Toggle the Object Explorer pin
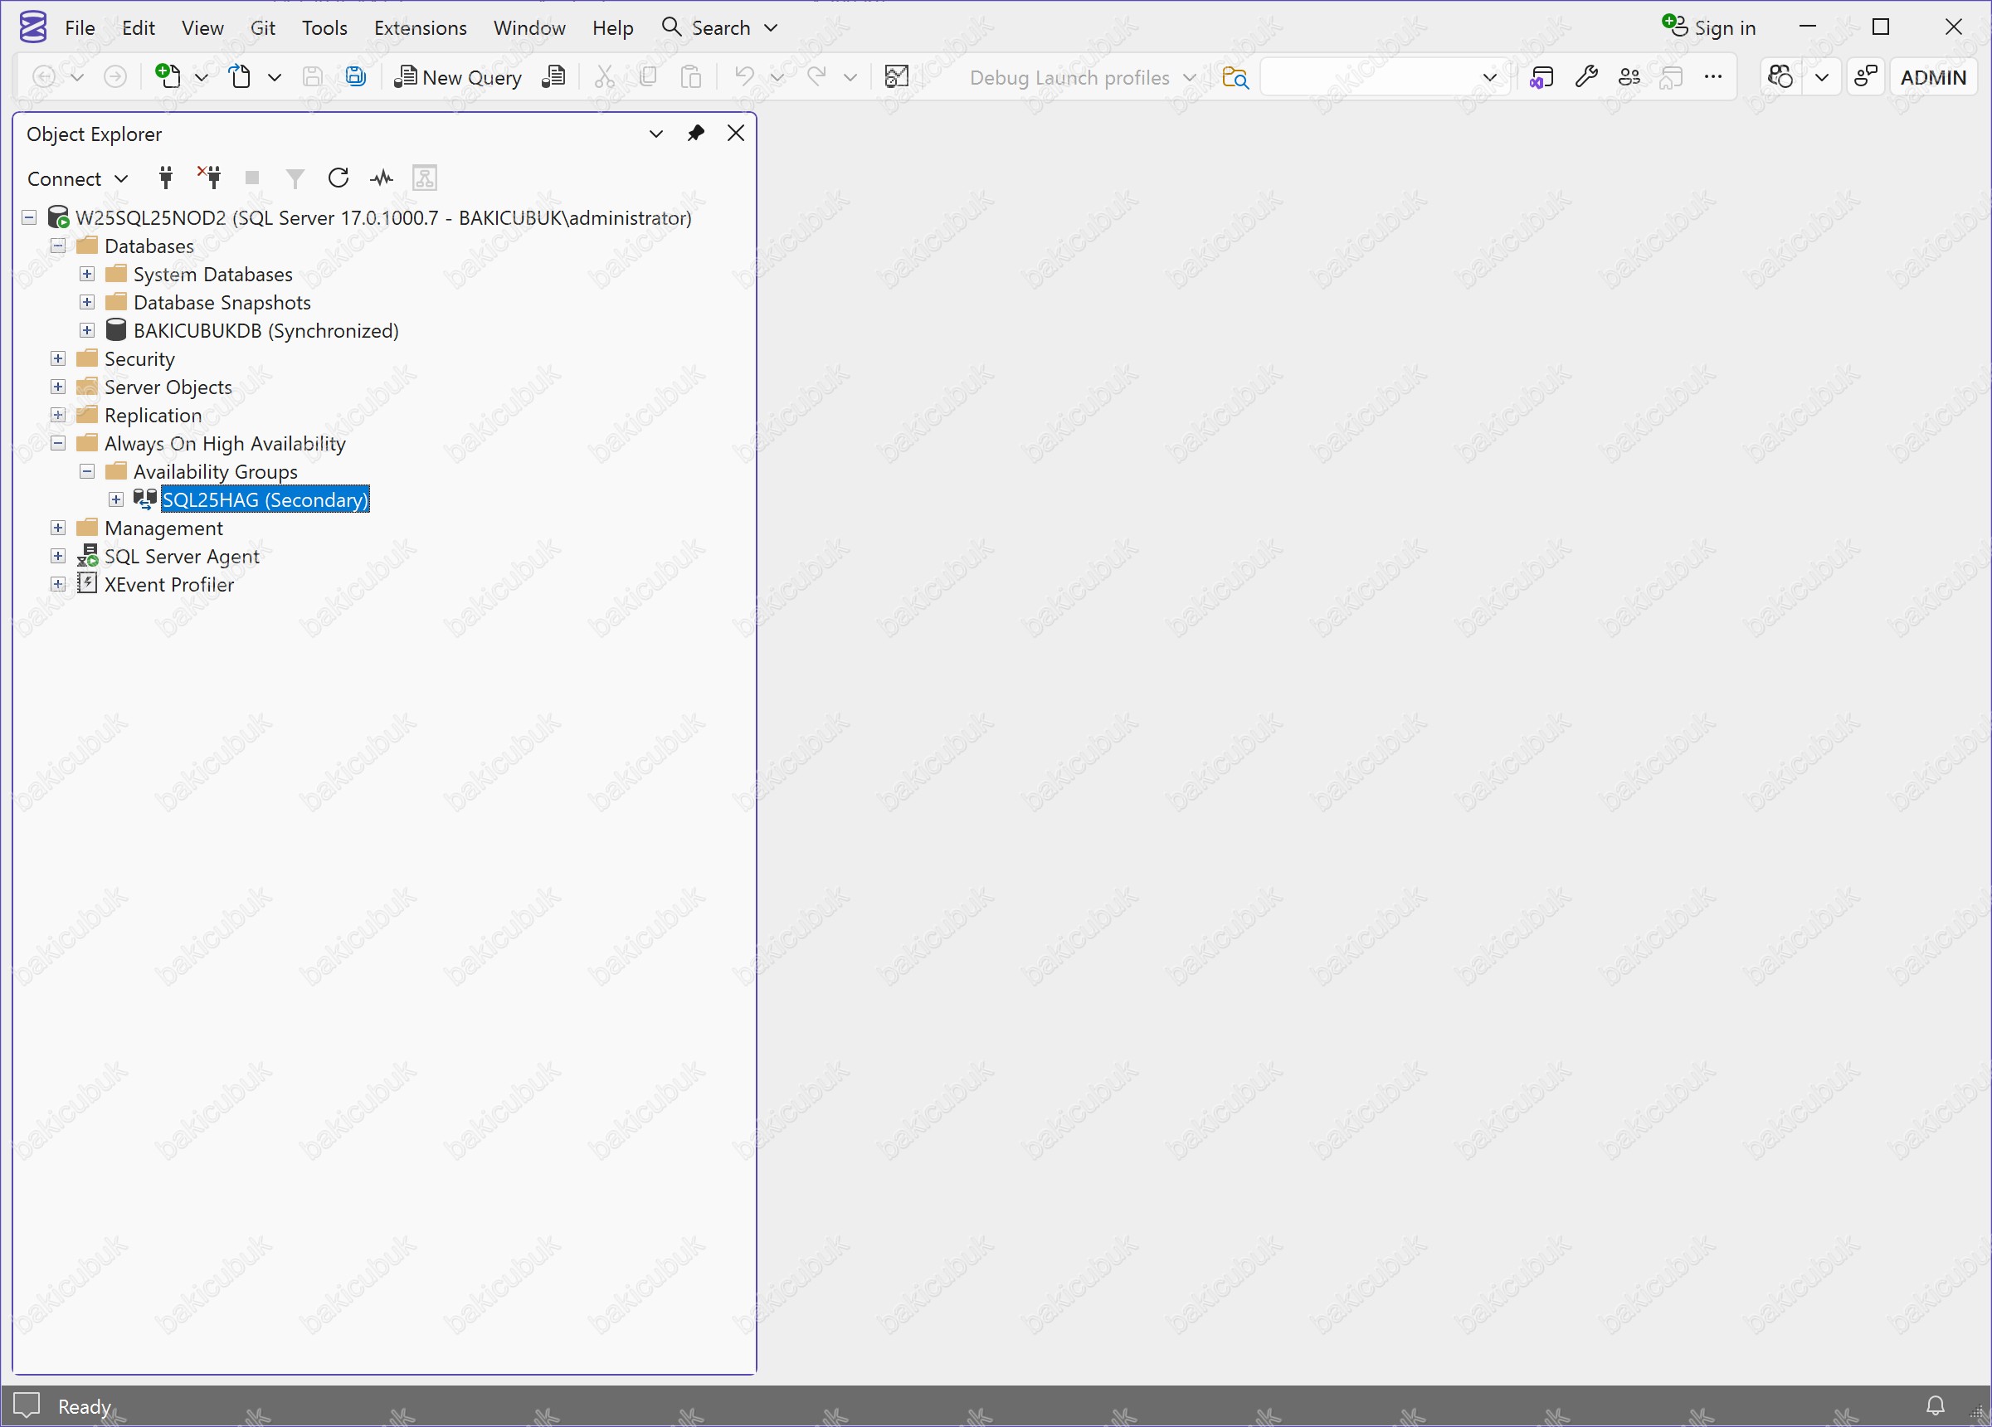Viewport: 1992px width, 1427px height. [695, 134]
